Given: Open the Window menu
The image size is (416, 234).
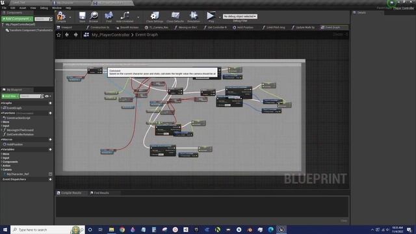Looking at the screenshot, I should coord(57,8).
